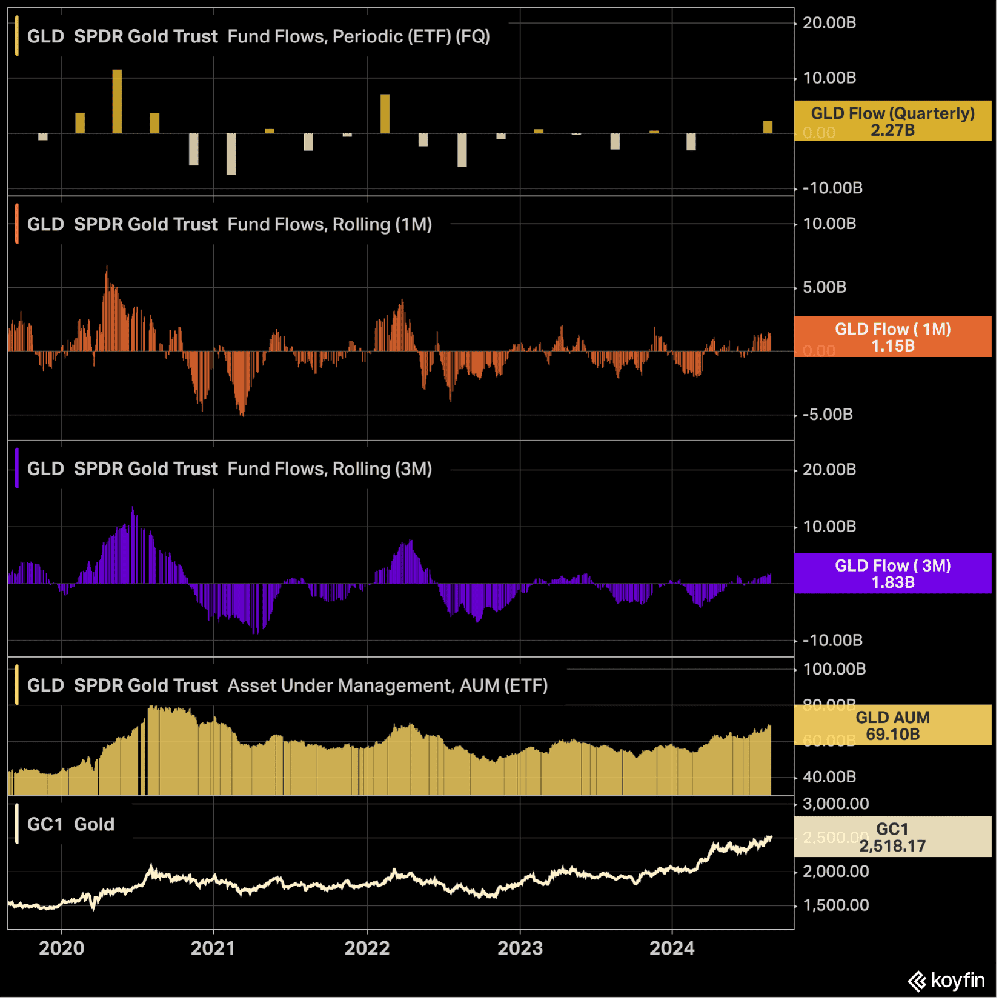Click the GC1 Gold series label
Screen dimensions: 999x1000
71,824
